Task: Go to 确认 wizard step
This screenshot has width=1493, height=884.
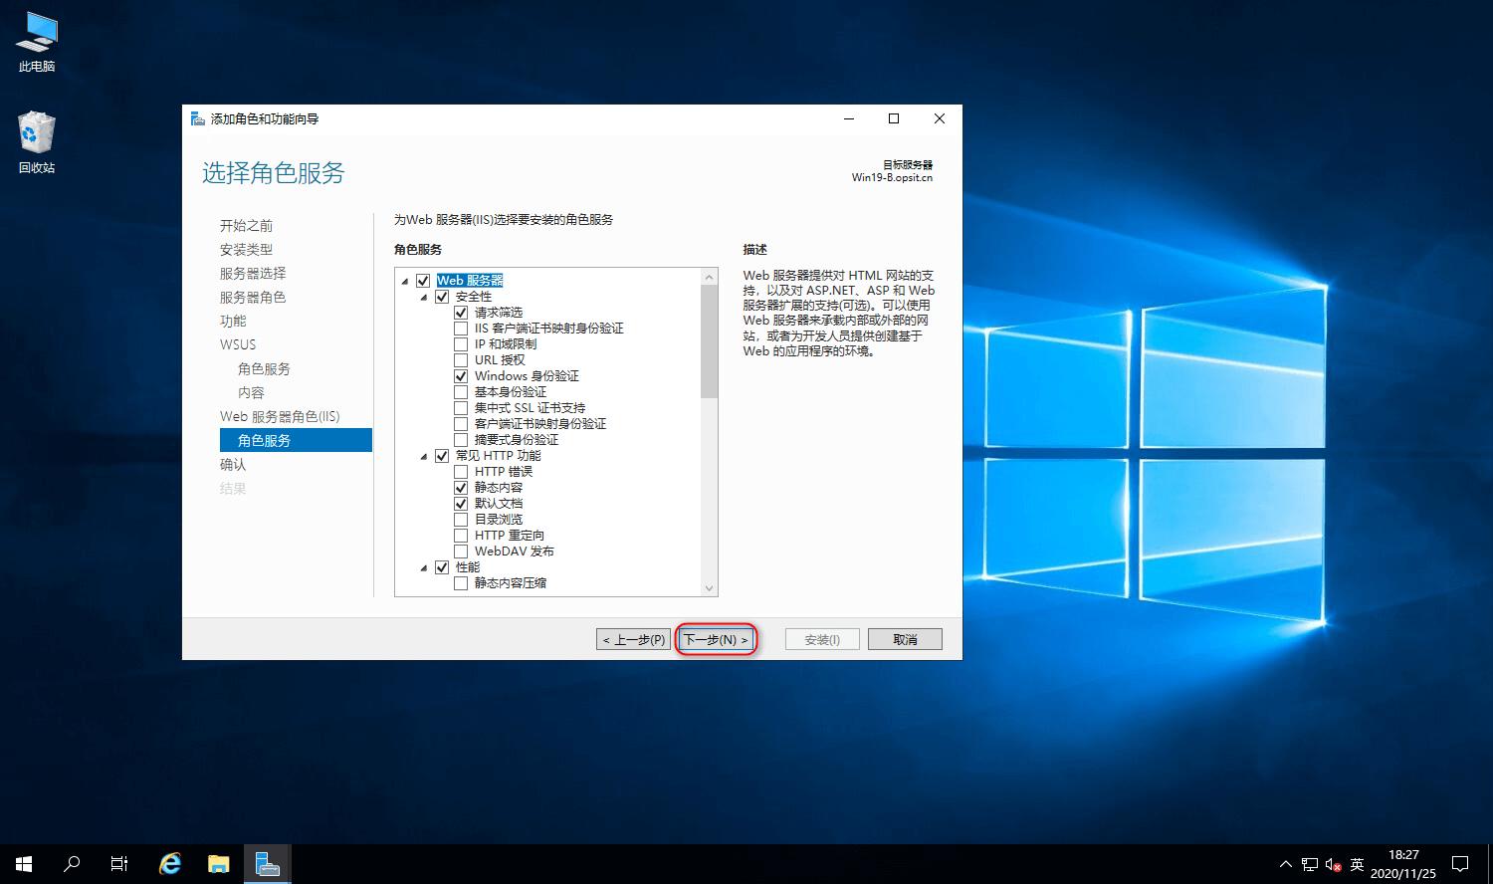Action: [x=233, y=465]
